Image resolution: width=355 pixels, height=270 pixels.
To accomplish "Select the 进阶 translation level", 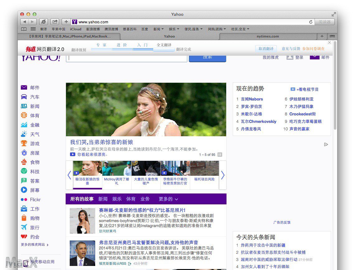I will point(122,45).
